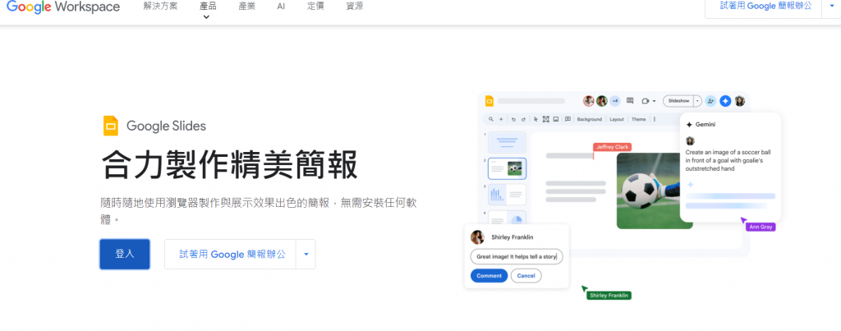This screenshot has height=331, width=841.
Task: Click the video camera meet icon
Action: coord(646,101)
